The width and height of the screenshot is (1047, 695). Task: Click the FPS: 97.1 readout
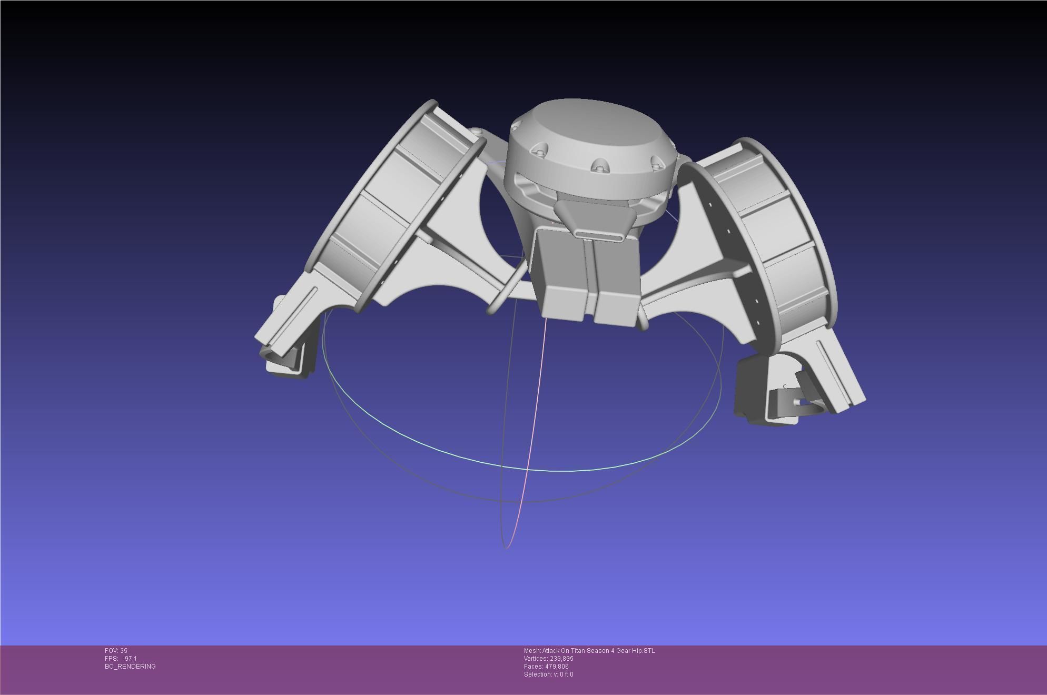tap(121, 659)
